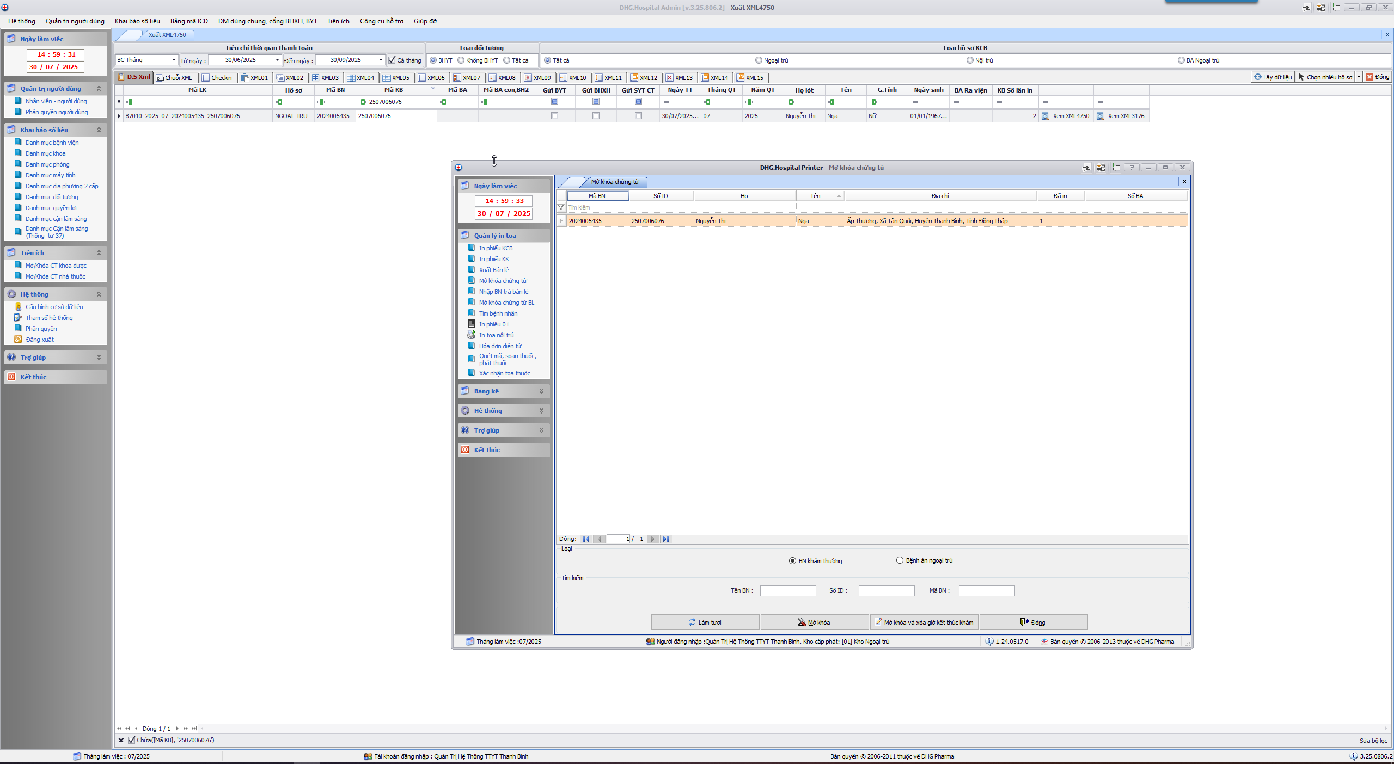This screenshot has height=764, width=1394.
Task: Click the Xem XML3176 magnifier icon
Action: [x=1100, y=116]
